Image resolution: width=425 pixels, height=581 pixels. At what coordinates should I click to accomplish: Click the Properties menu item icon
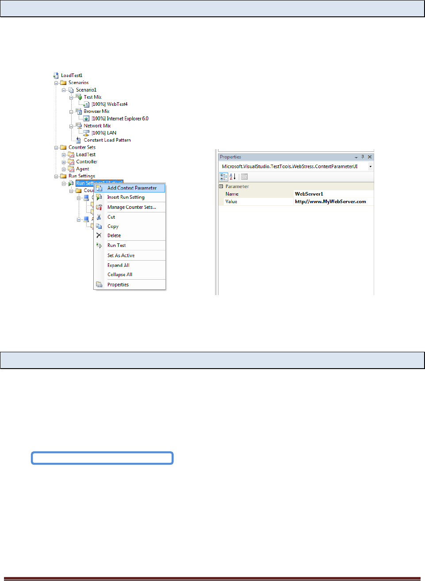click(x=99, y=285)
